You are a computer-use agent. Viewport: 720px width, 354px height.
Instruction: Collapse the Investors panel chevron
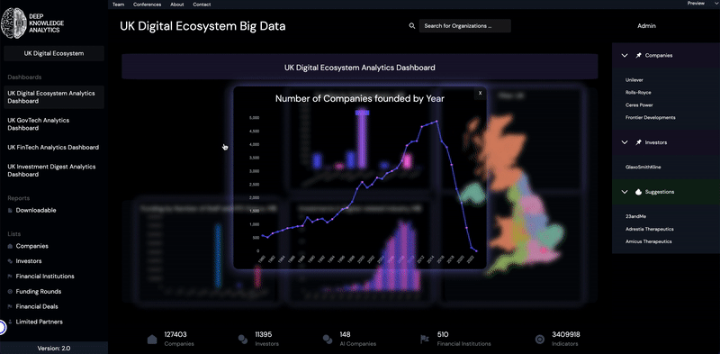pyautogui.click(x=625, y=142)
